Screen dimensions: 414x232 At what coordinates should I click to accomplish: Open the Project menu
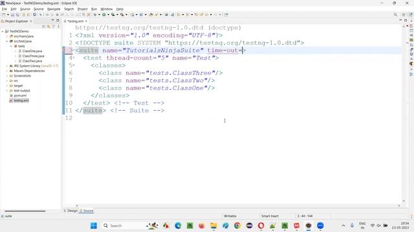point(82,9)
